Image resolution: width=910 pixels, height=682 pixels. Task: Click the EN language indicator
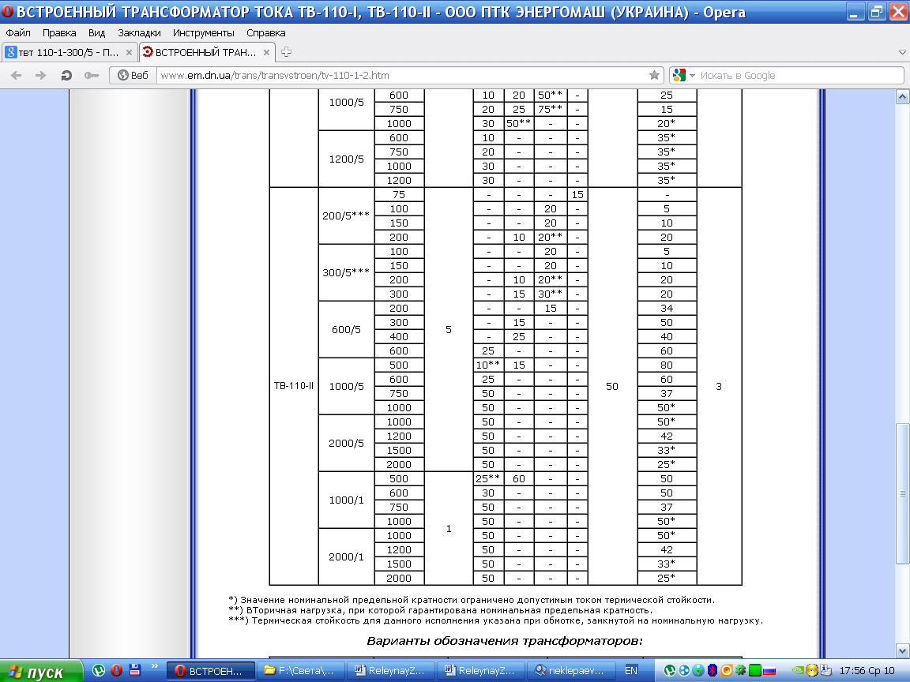click(631, 671)
